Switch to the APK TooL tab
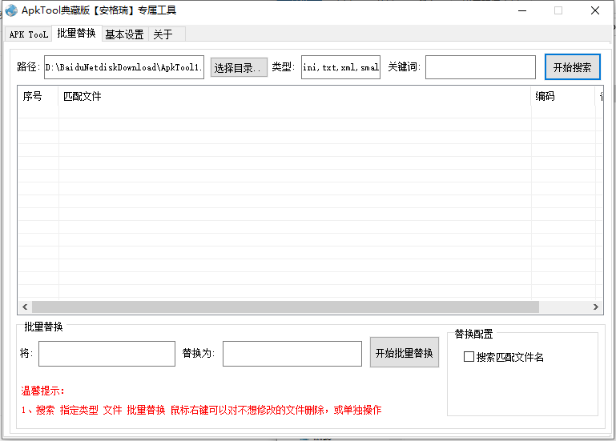The image size is (616, 441). (x=28, y=34)
